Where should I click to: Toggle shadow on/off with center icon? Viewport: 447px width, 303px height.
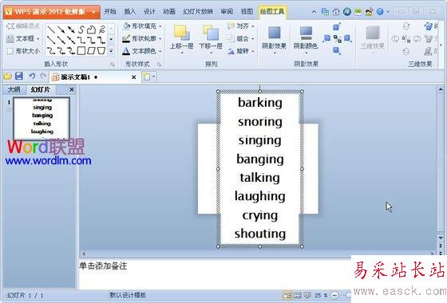tap(337, 38)
